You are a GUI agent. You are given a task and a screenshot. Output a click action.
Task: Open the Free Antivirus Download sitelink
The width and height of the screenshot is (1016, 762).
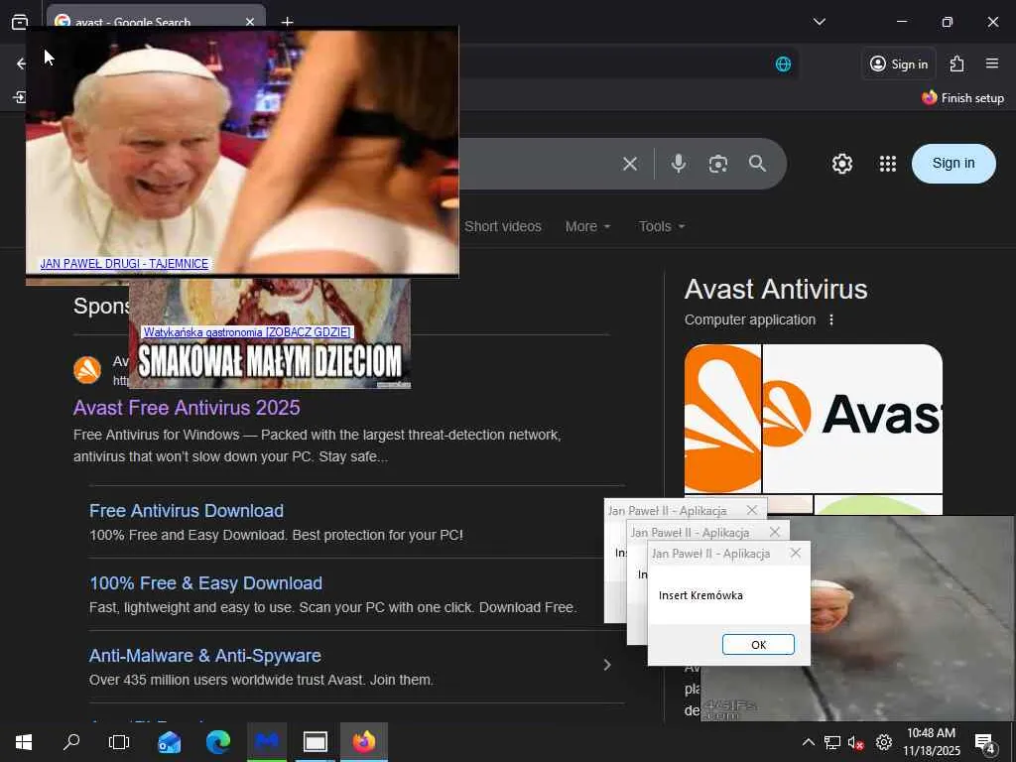click(x=187, y=511)
